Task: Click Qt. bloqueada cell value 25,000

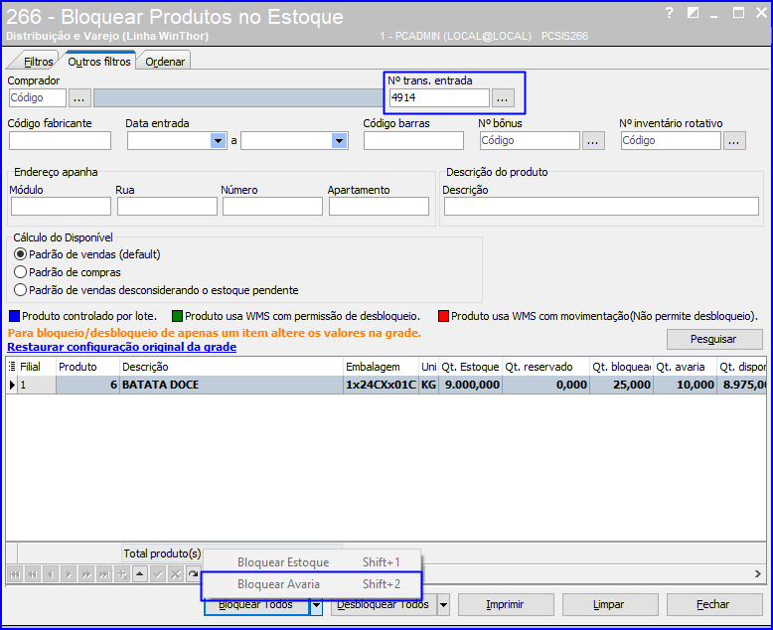Action: 621,385
